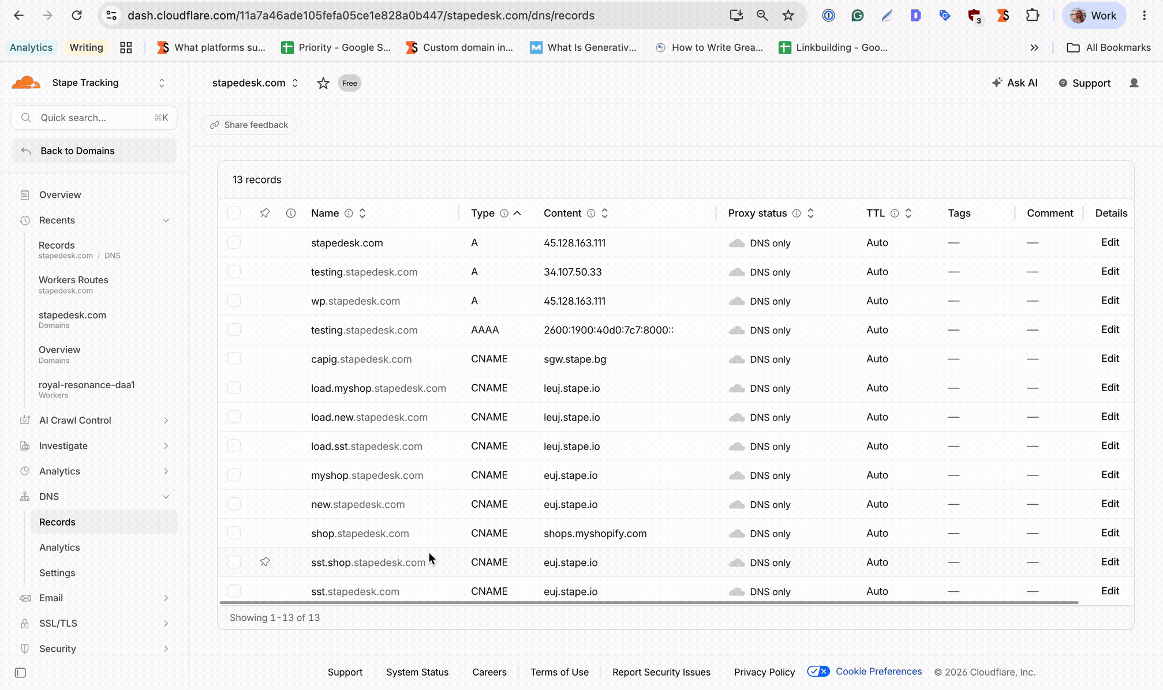This screenshot has height=690, width=1163.
Task: Expand the SSL/TLS section
Action: [166, 624]
